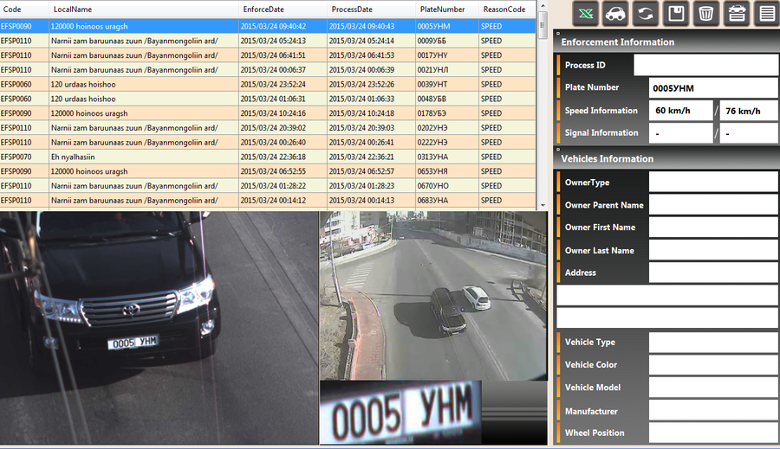Select row with plate 0039УНТ
This screenshot has height=449, width=780.
click(x=268, y=84)
